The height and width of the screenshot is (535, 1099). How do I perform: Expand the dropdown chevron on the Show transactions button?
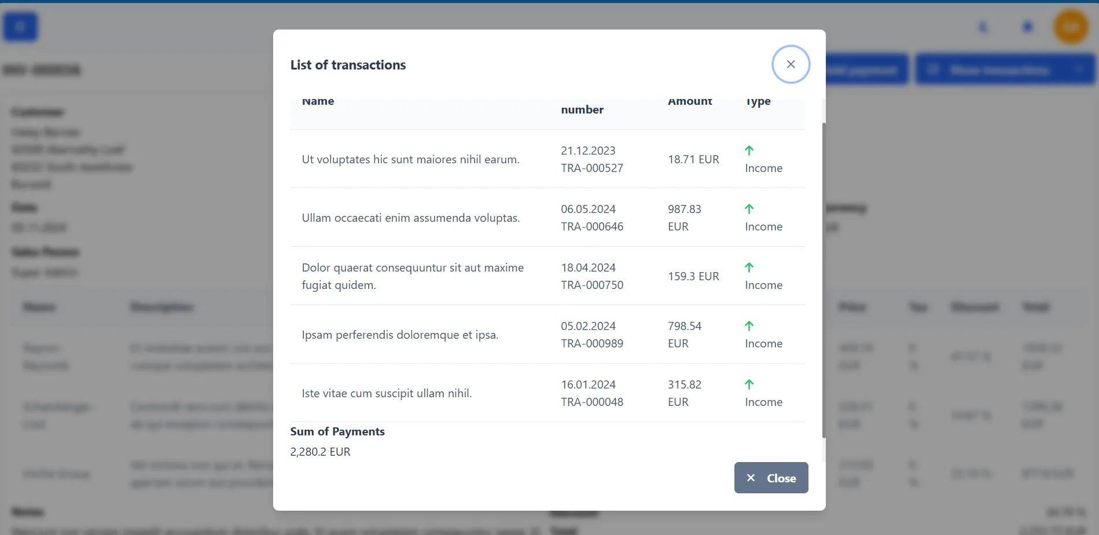(x=1078, y=69)
